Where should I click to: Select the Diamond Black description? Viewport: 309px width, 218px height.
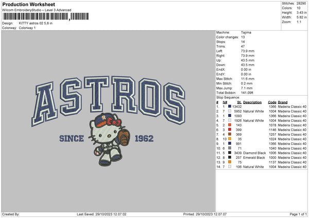point(254,153)
